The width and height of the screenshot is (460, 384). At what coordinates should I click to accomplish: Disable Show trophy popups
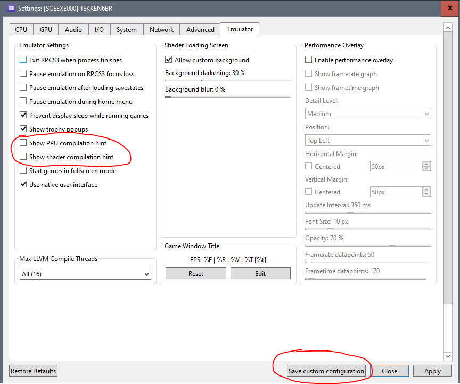(x=23, y=129)
